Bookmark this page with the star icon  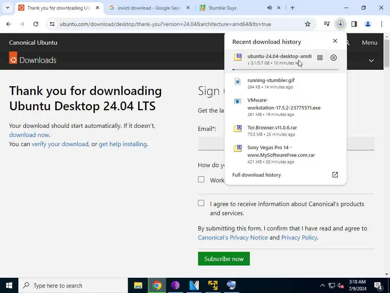pyautogui.click(x=308, y=24)
